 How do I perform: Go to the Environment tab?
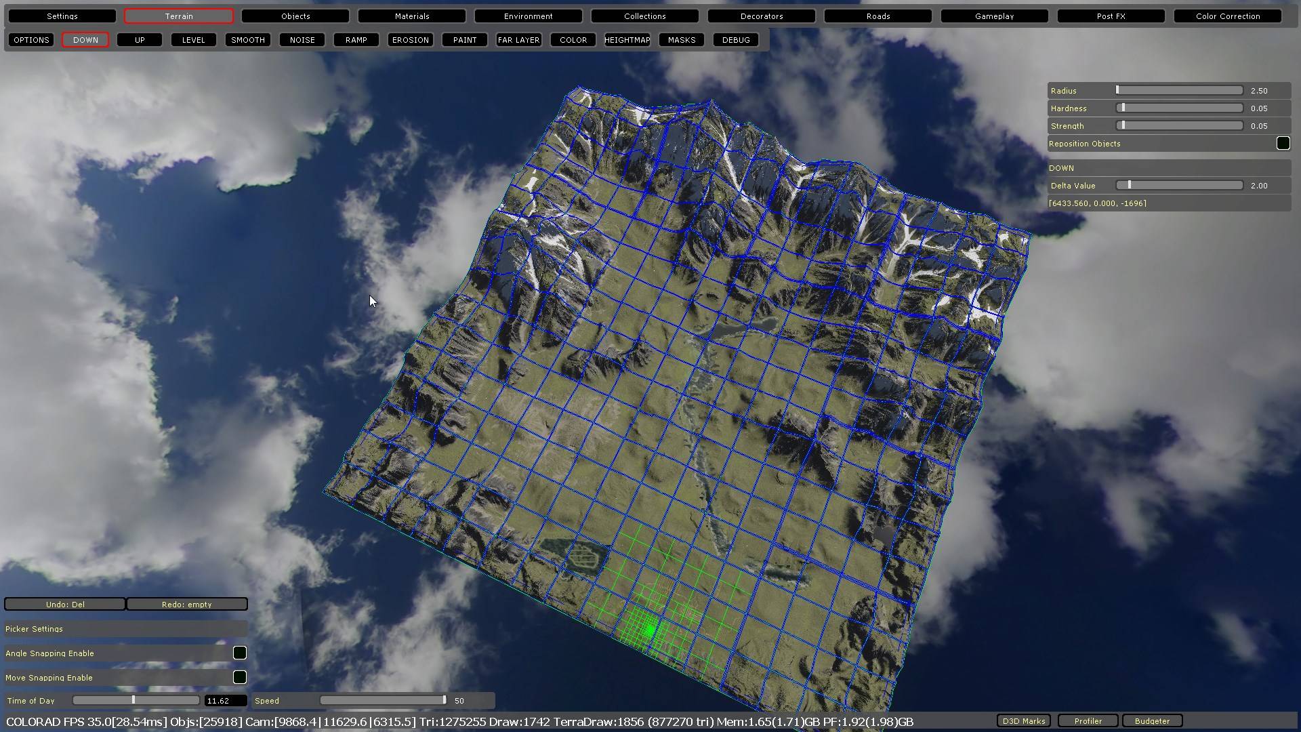click(529, 16)
